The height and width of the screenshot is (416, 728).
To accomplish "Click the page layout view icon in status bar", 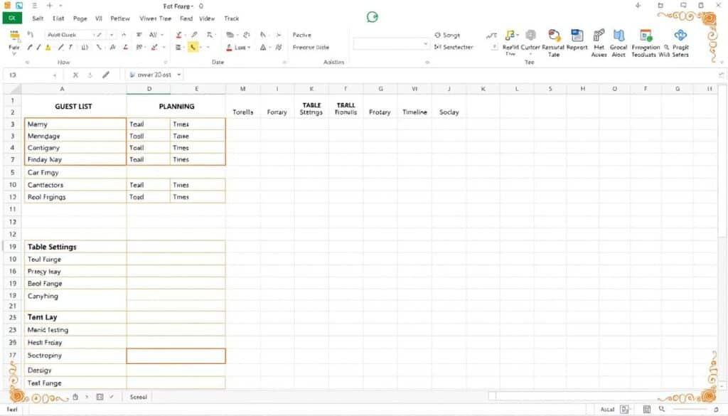I will pyautogui.click(x=625, y=409).
